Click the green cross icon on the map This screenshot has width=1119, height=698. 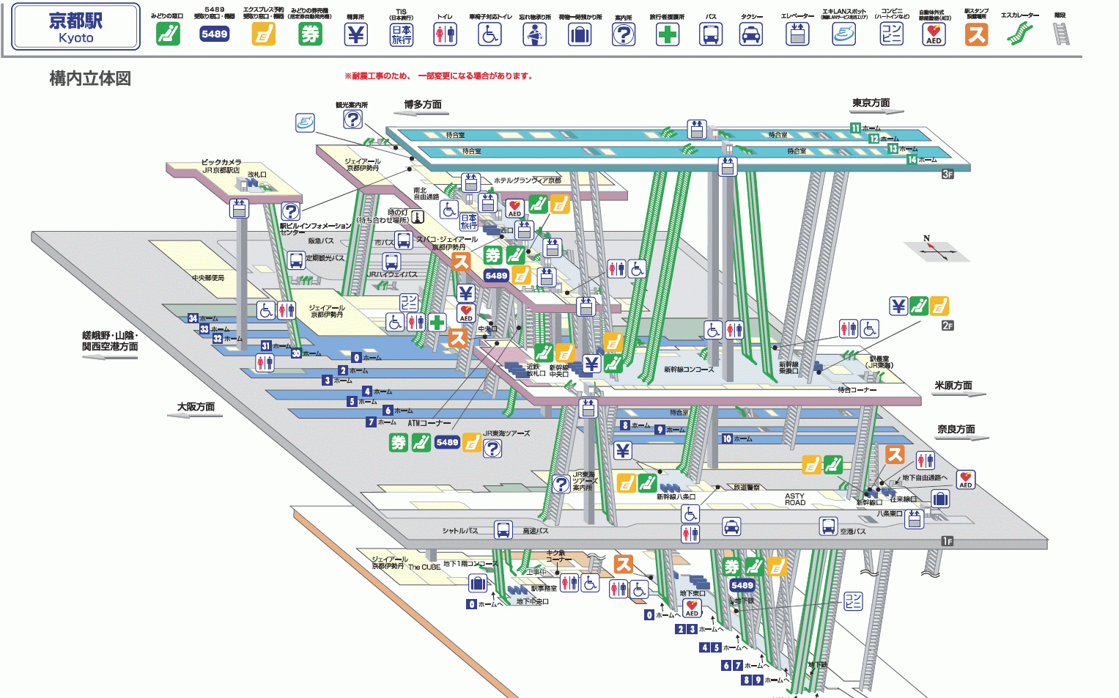(x=437, y=322)
